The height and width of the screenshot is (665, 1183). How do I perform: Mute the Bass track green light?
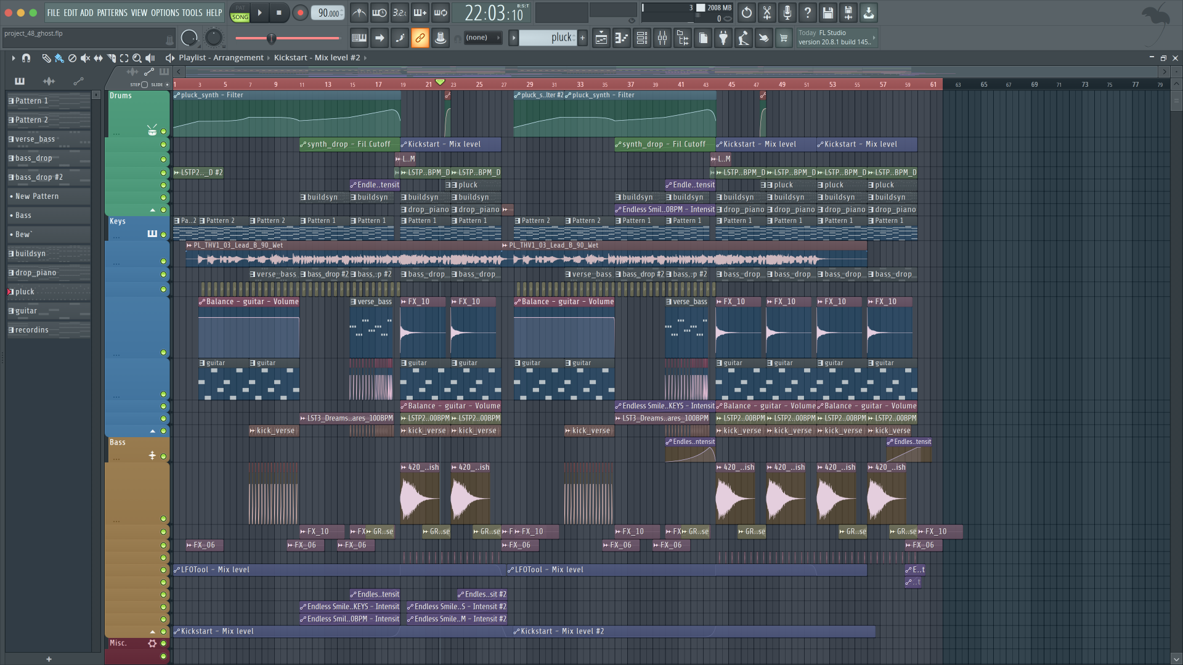(x=163, y=456)
